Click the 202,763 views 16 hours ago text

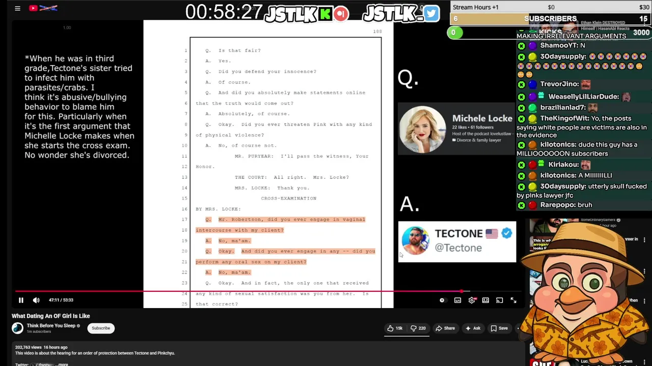[x=41, y=347]
